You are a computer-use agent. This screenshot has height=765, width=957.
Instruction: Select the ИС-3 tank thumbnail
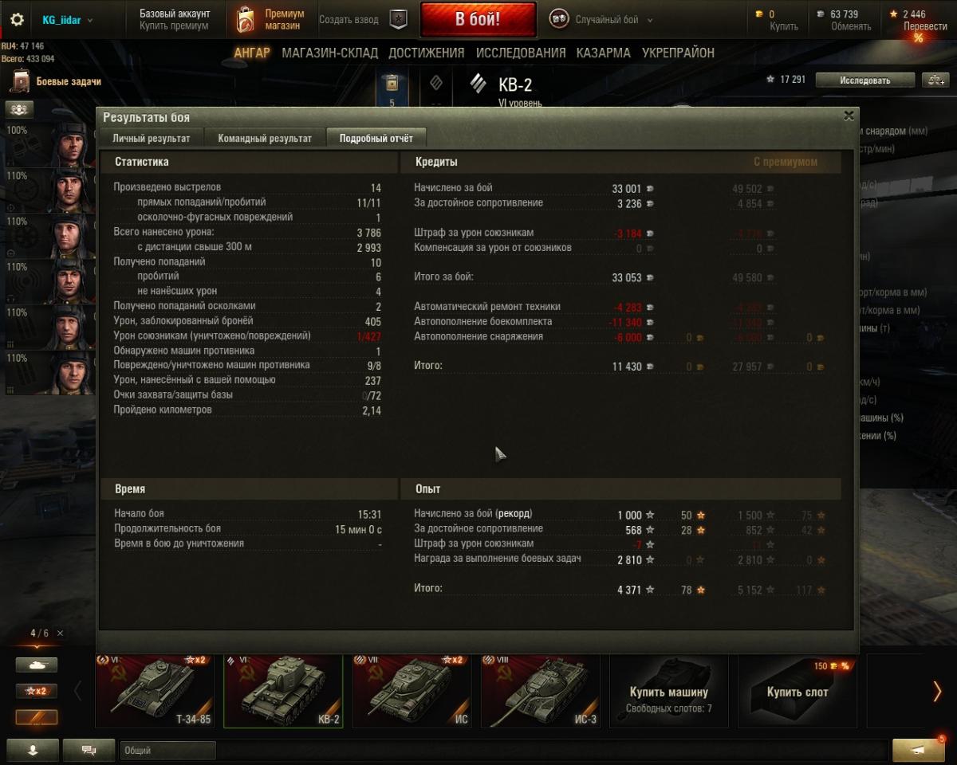click(x=539, y=691)
